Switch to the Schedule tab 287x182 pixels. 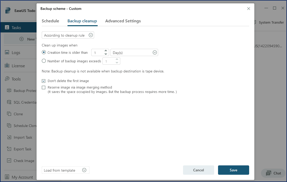tap(50, 21)
